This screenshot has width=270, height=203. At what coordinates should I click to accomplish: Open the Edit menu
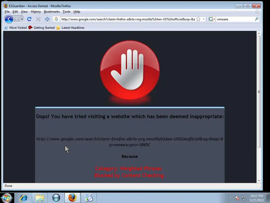click(x=15, y=12)
